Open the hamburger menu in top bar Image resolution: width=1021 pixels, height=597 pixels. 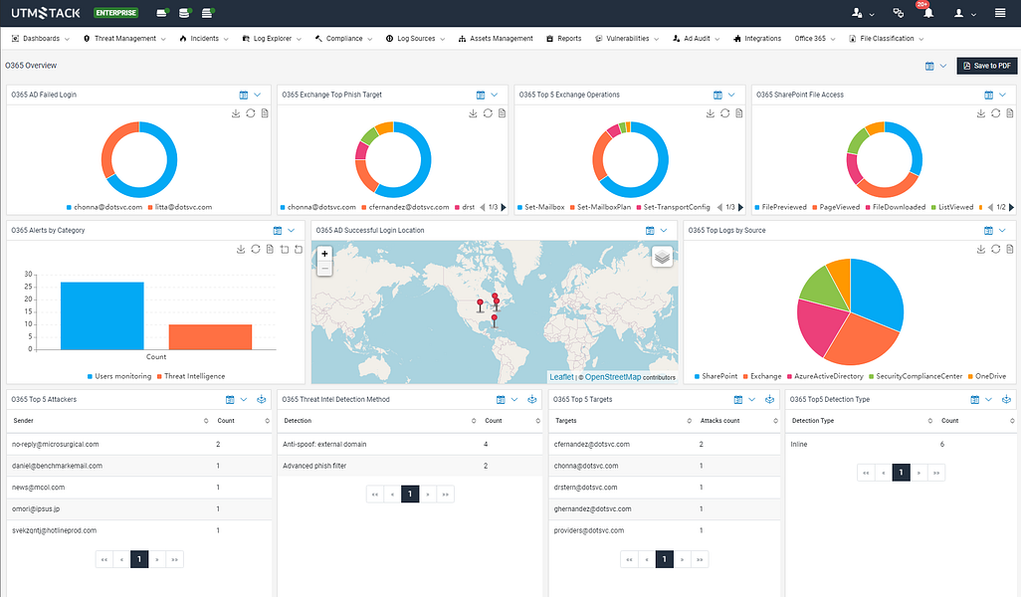(x=999, y=13)
